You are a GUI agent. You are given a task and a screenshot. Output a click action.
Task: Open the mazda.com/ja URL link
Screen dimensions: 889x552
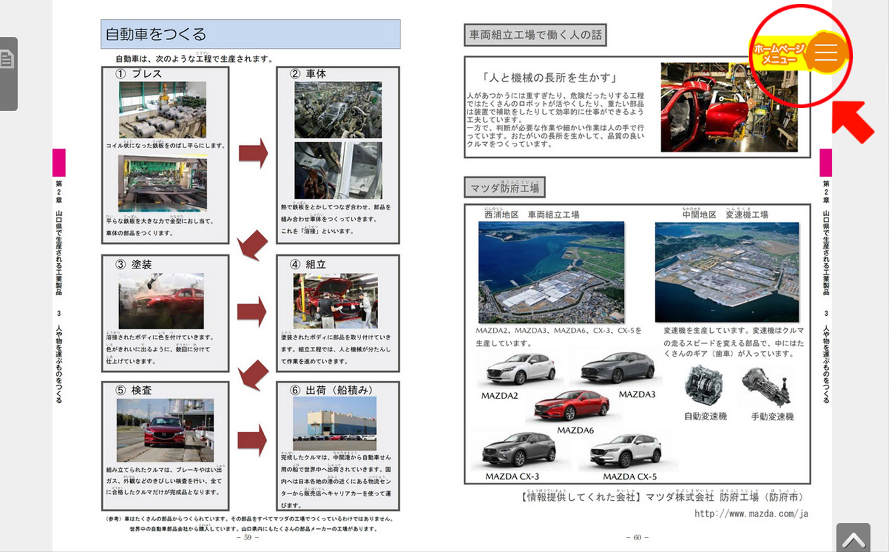[751, 513]
